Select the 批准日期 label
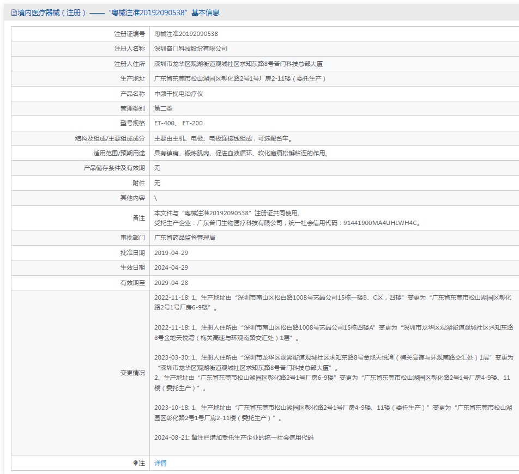Screen dimensions: 519x474 (132, 253)
